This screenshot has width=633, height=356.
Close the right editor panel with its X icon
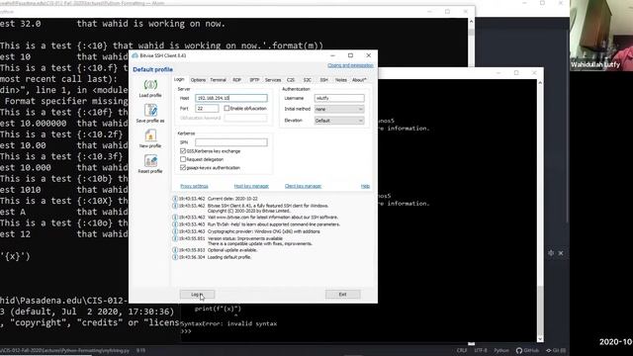[x=561, y=253]
